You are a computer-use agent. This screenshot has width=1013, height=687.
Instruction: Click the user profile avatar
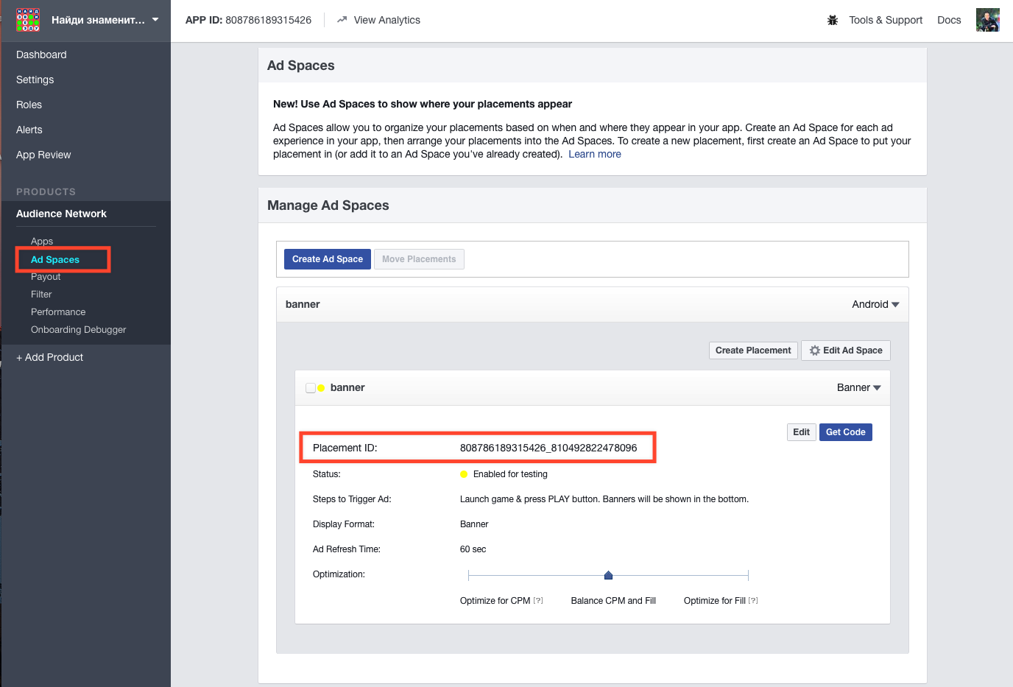click(x=988, y=20)
